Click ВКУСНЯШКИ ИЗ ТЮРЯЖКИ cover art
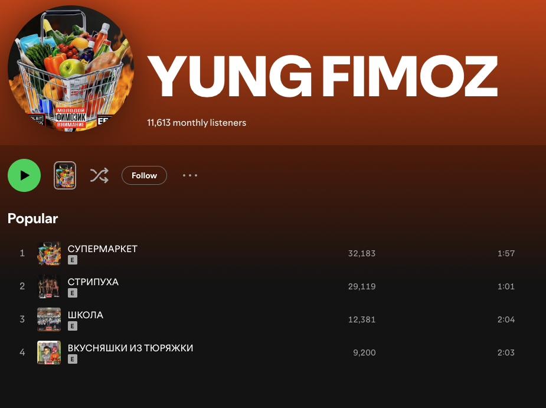546x408 pixels. point(49,352)
